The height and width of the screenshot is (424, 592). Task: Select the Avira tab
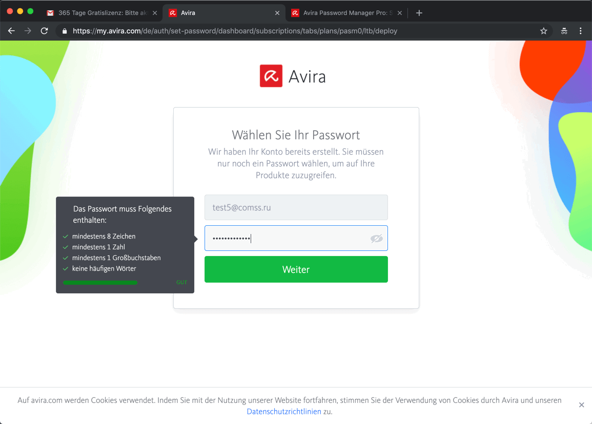224,13
